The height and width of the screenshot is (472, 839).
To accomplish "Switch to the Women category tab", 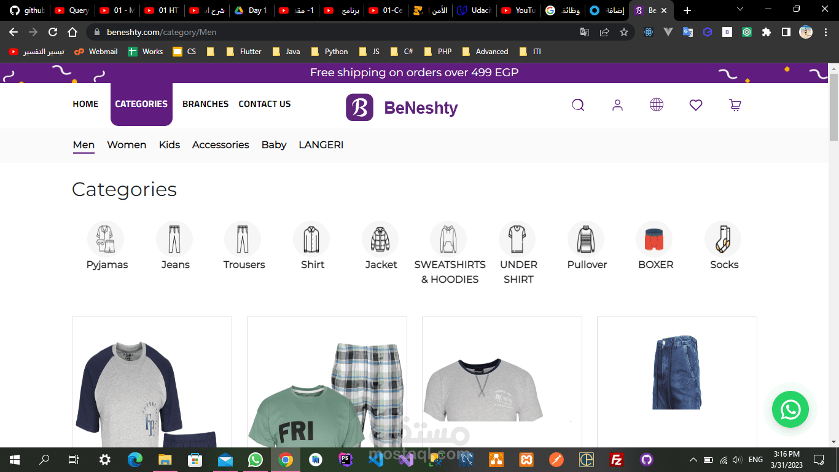I will (x=127, y=145).
